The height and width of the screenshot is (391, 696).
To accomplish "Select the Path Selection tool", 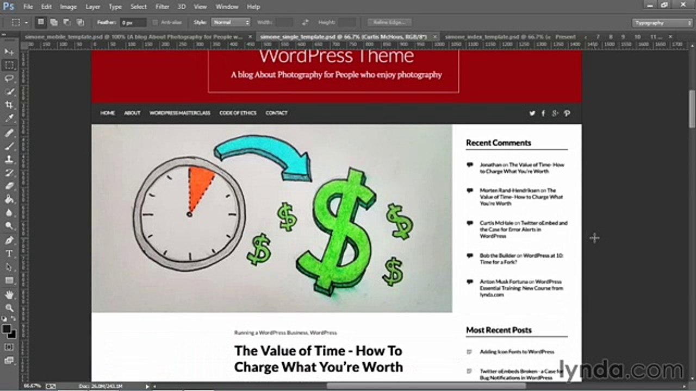I will (x=9, y=267).
